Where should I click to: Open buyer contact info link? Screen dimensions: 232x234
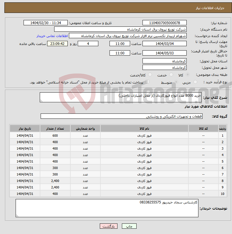(52, 36)
